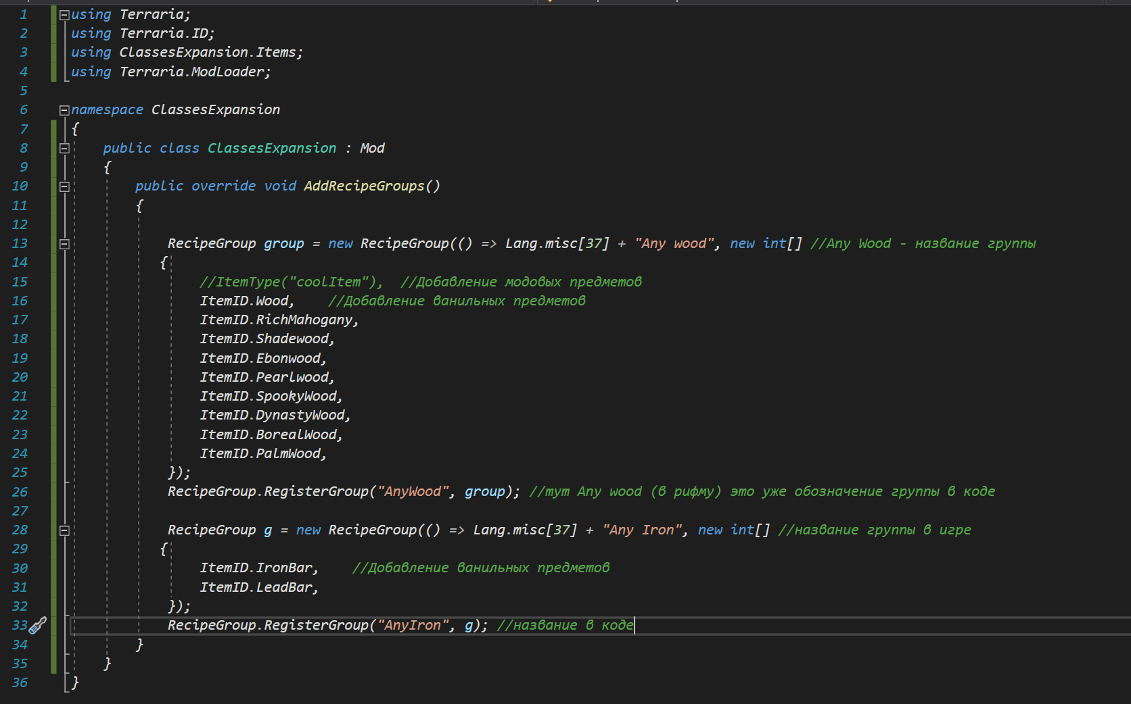The height and width of the screenshot is (704, 1131).
Task: Click the "AnyIron" string in RegisterGroup
Action: click(x=413, y=625)
